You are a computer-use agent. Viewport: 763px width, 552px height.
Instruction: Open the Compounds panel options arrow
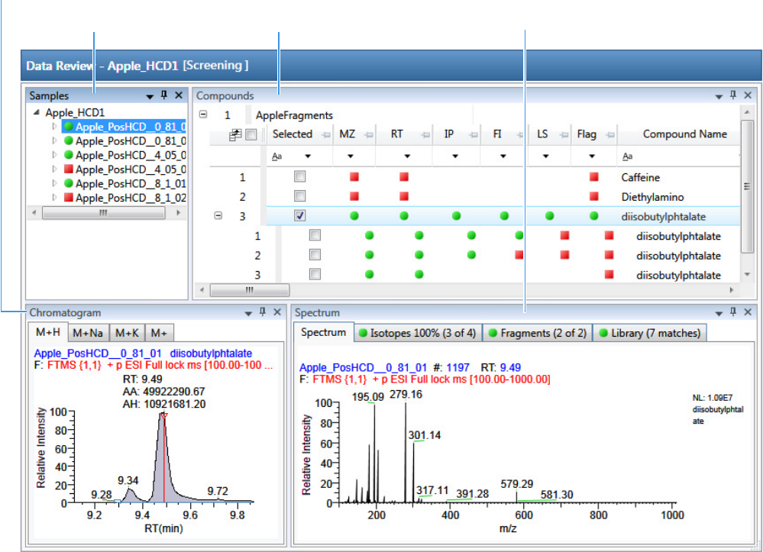pos(719,97)
